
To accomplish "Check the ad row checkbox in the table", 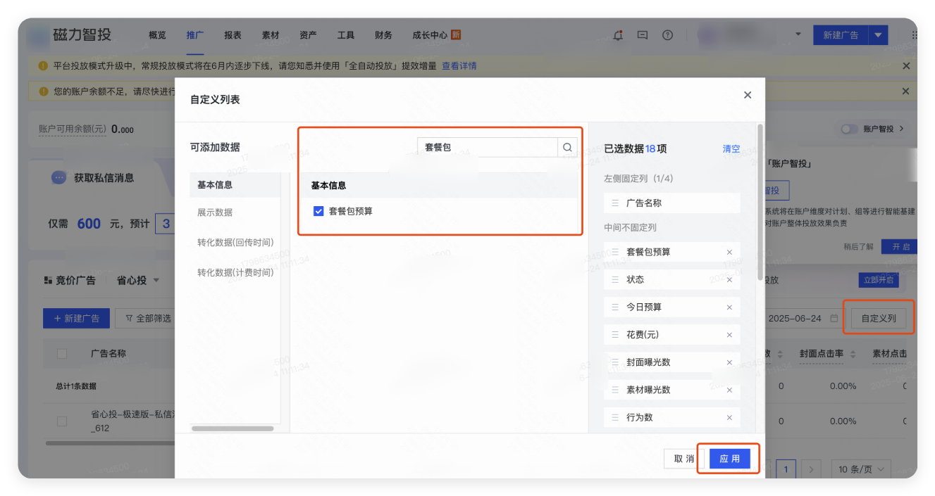I will tap(61, 421).
